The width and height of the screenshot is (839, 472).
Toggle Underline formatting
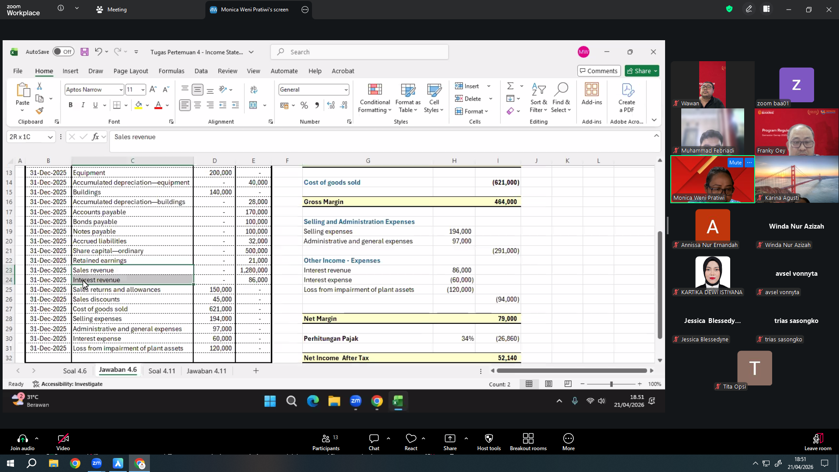coord(95,105)
